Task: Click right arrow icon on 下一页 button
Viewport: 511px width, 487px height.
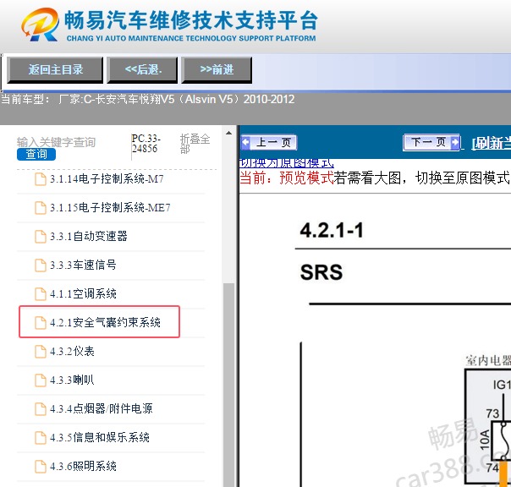Action: click(455, 142)
